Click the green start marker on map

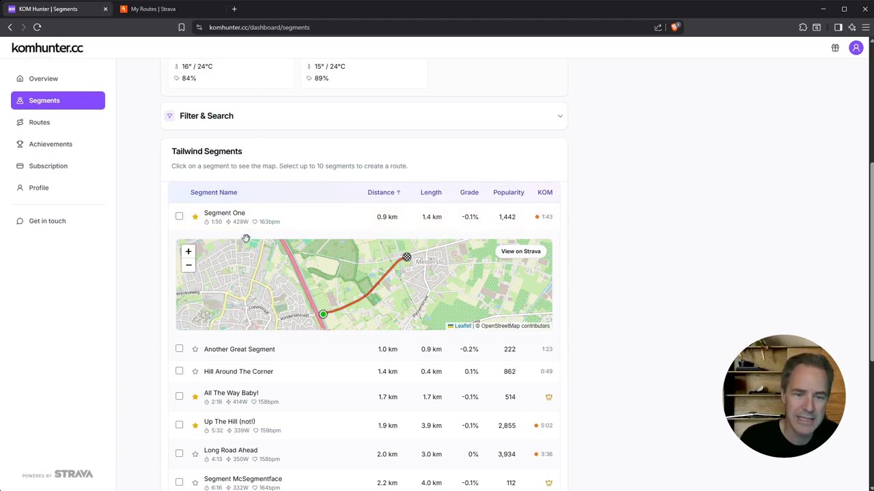pyautogui.click(x=323, y=314)
